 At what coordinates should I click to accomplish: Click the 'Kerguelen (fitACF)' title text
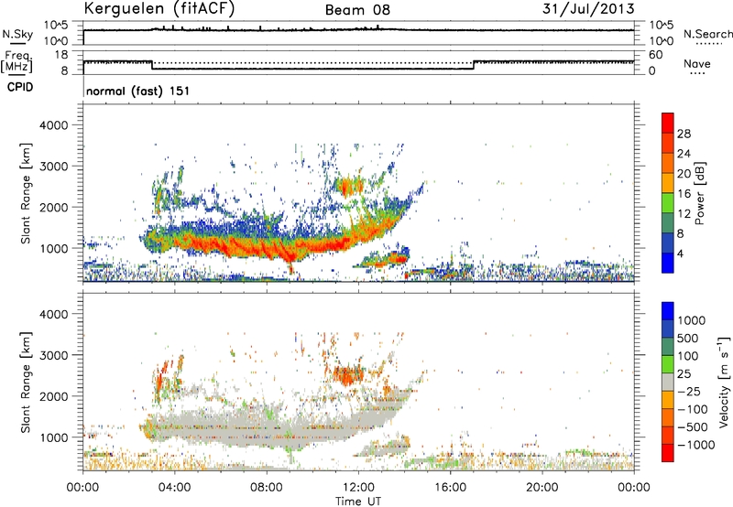coord(159,8)
